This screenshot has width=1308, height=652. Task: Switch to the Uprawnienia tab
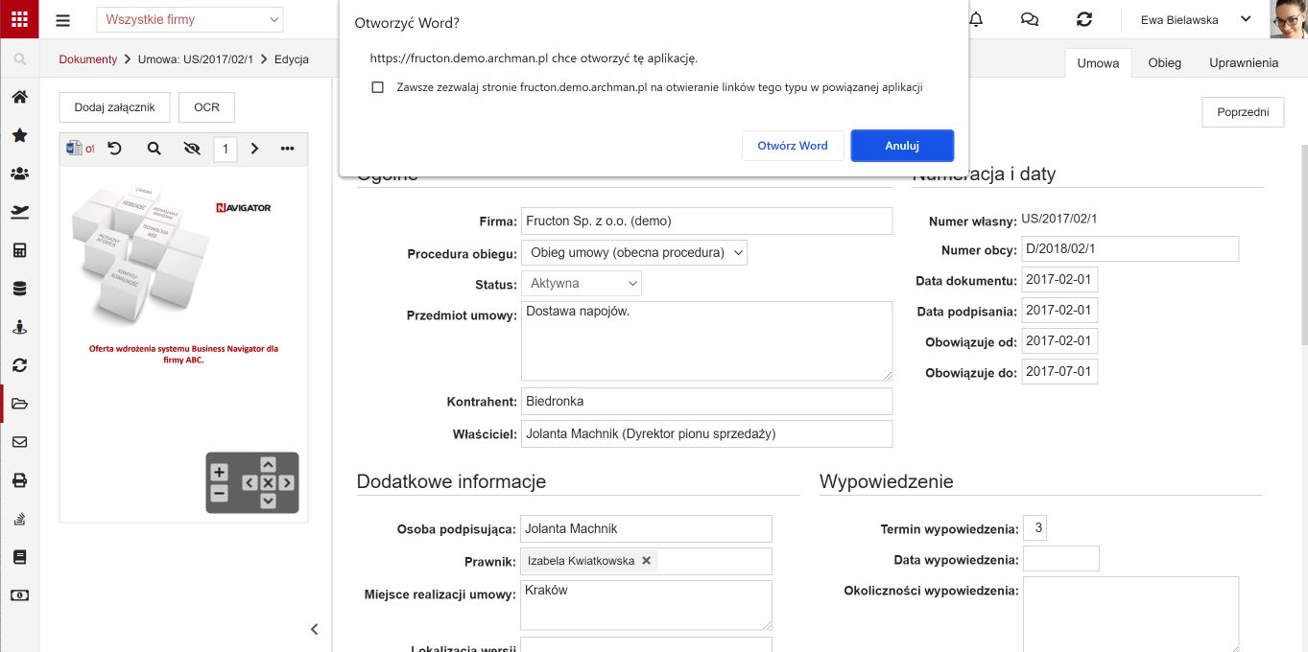click(x=1244, y=63)
